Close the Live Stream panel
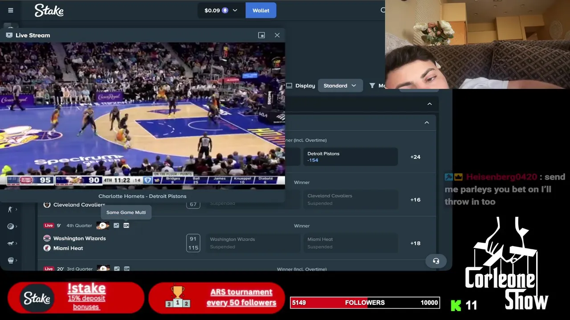The height and width of the screenshot is (320, 570). pos(277,35)
